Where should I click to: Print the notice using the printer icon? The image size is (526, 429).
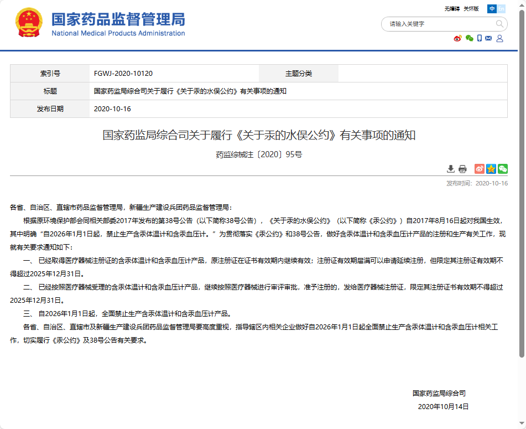coord(462,169)
